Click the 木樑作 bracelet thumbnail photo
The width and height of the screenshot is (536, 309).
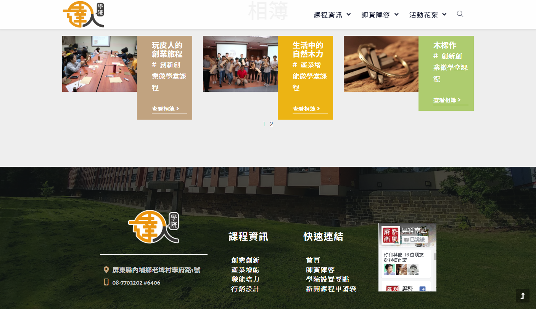(381, 64)
